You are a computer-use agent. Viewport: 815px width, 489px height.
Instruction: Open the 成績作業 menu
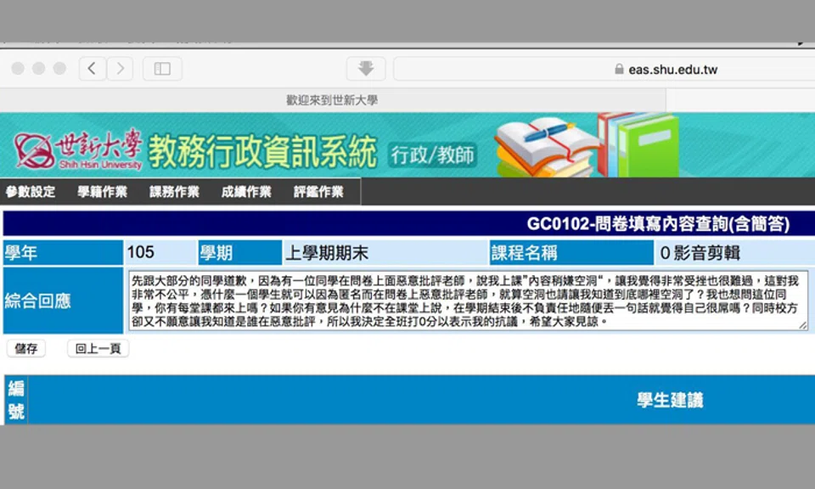point(246,192)
